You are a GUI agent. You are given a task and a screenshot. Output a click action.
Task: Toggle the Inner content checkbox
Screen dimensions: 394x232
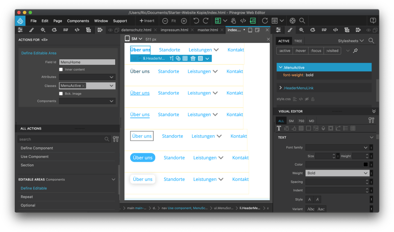click(61, 70)
